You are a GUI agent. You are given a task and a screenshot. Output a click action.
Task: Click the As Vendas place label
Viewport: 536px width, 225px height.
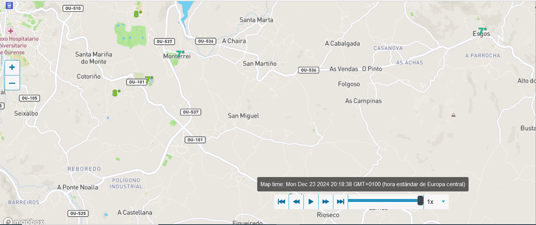pyautogui.click(x=344, y=69)
